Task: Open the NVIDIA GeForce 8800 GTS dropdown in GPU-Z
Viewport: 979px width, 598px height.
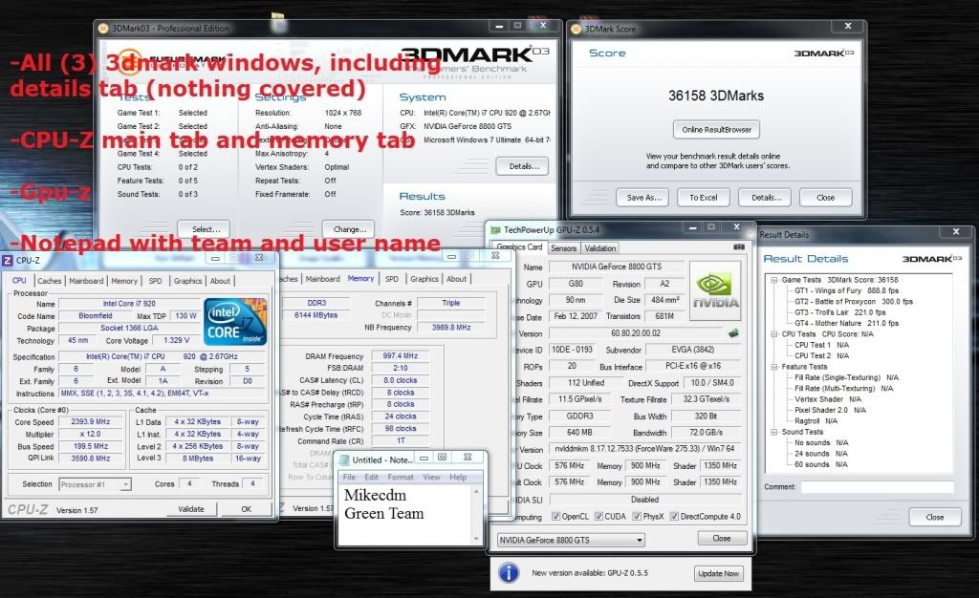Action: pyautogui.click(x=571, y=540)
